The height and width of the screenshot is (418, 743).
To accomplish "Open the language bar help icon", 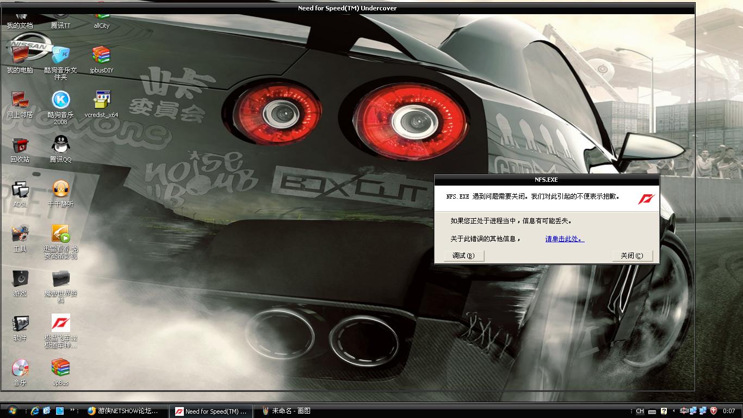I will click(664, 411).
